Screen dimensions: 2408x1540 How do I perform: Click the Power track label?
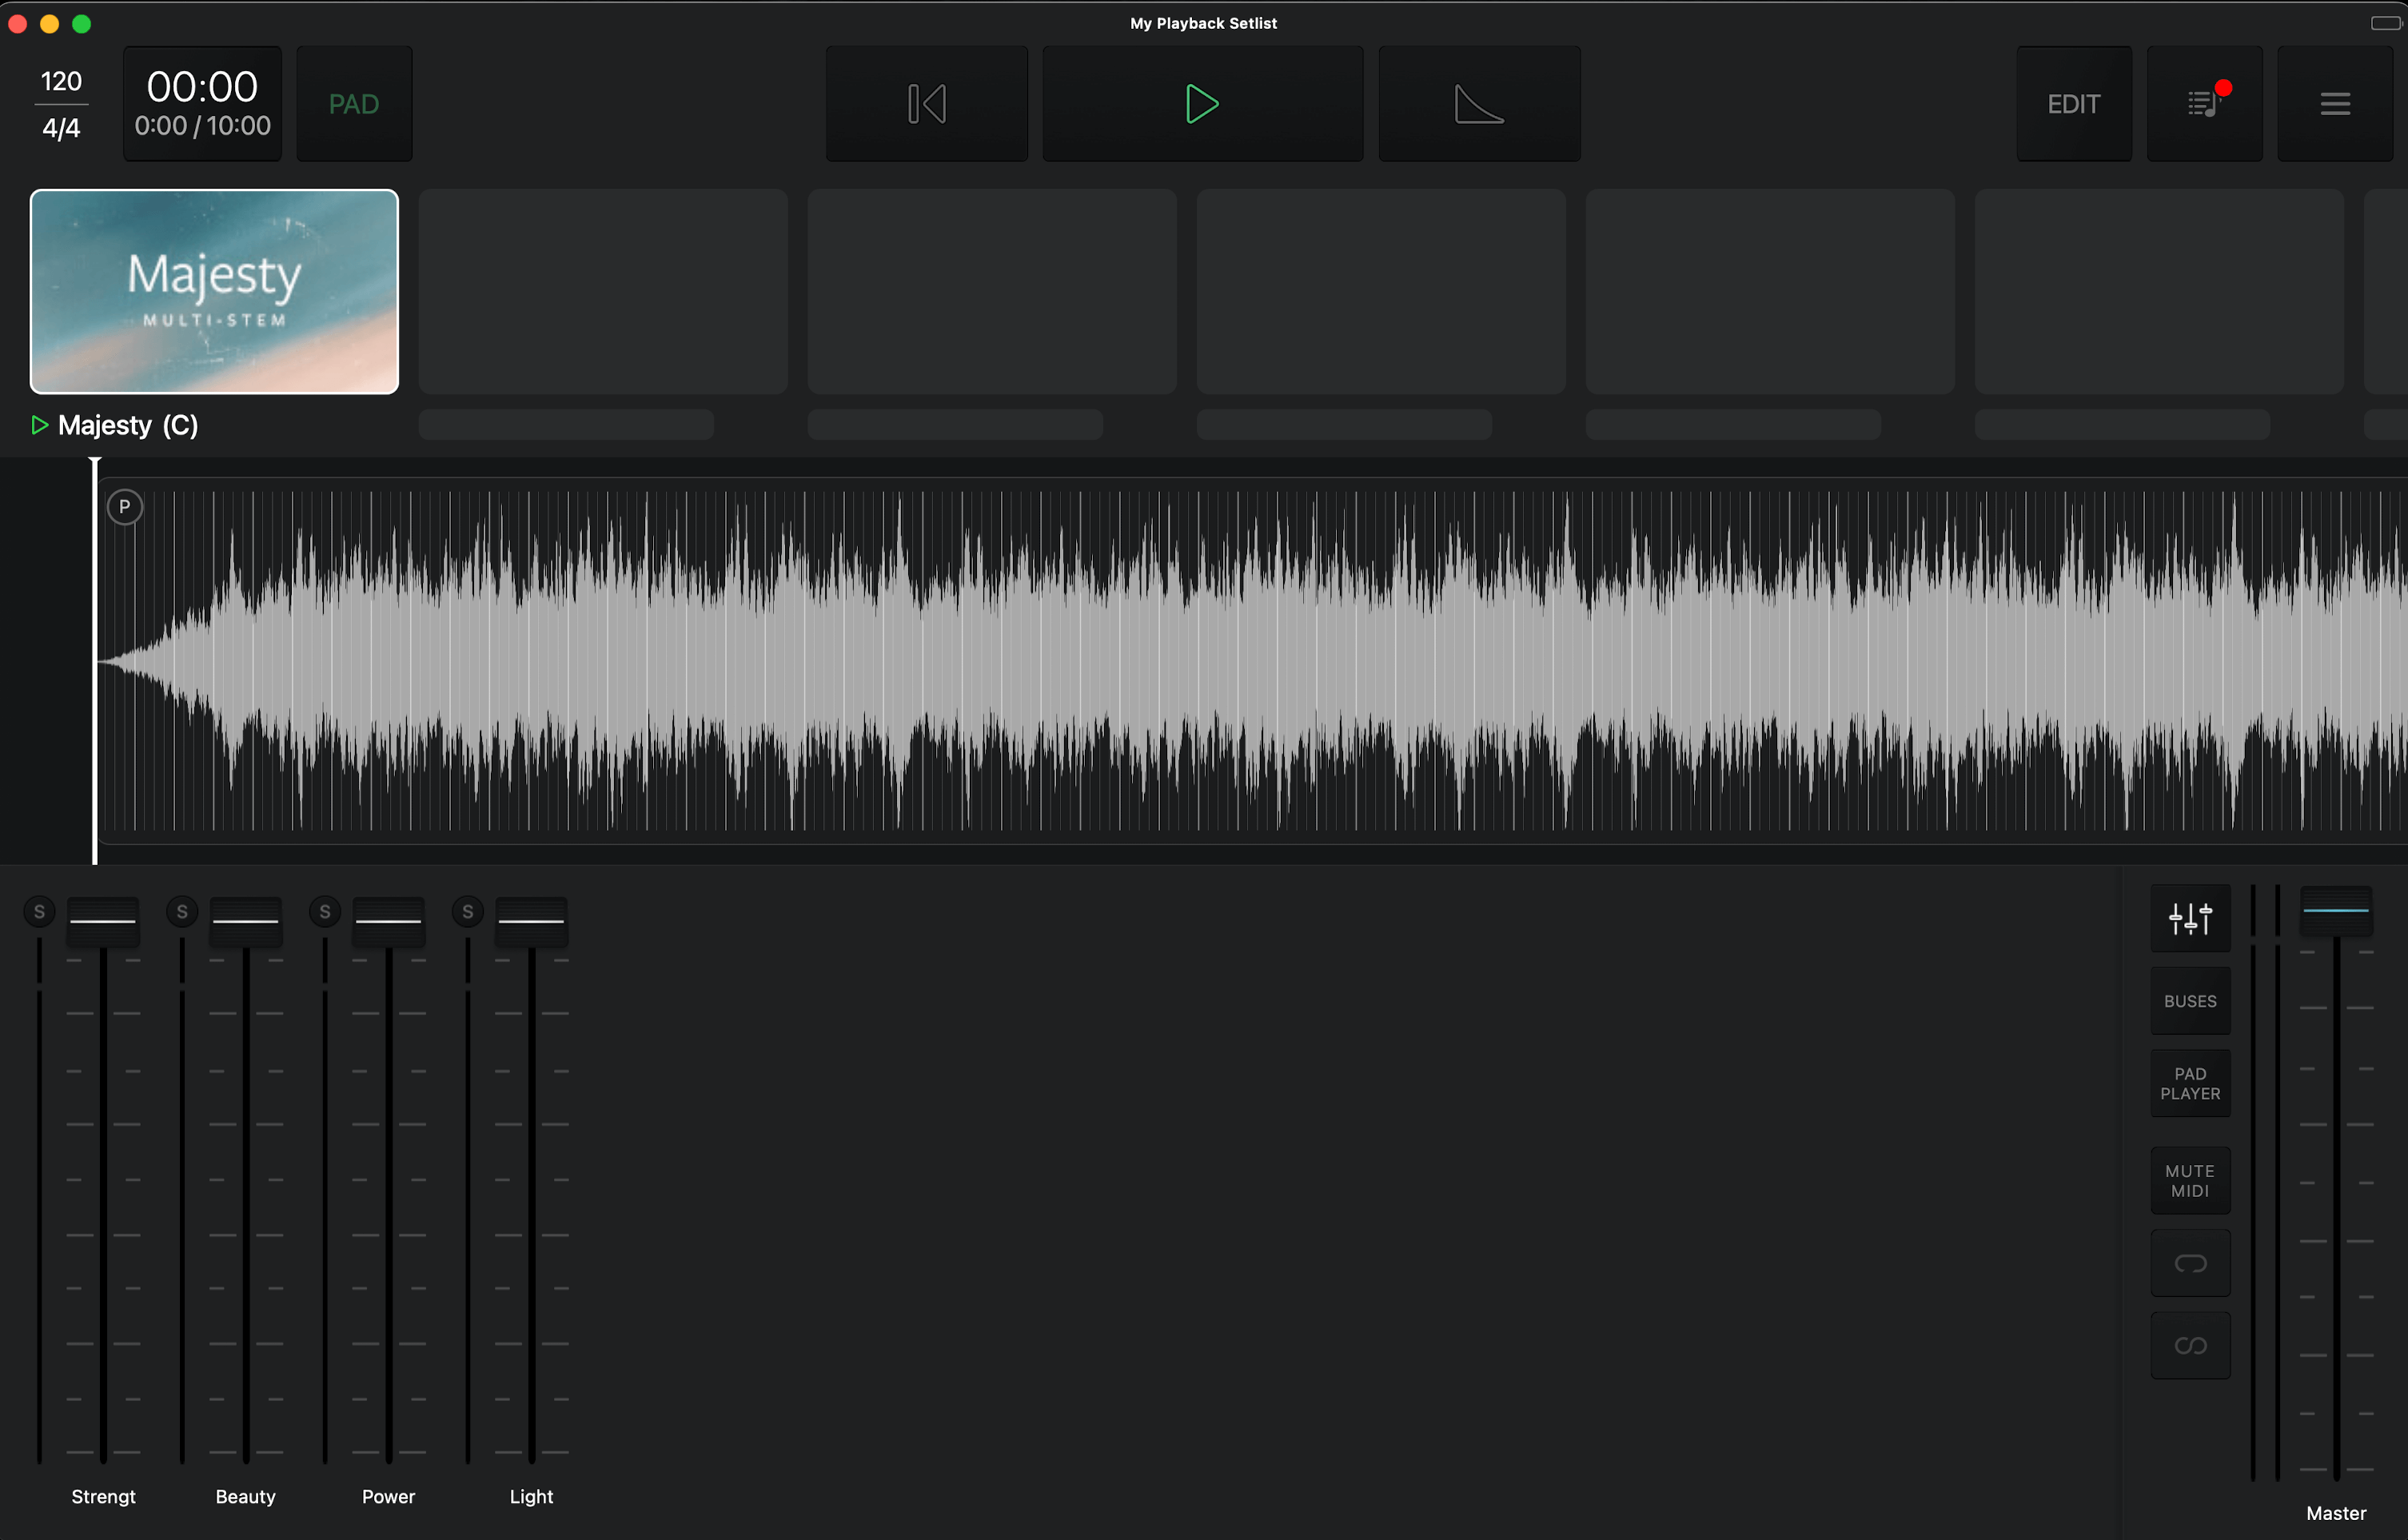tap(388, 1496)
